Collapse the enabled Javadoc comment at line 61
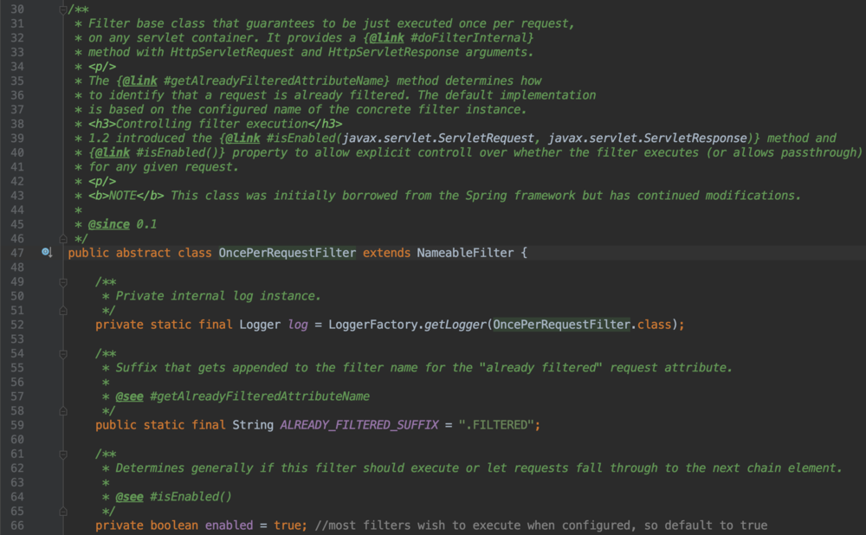Screen dimensions: 866x535 coord(63,454)
